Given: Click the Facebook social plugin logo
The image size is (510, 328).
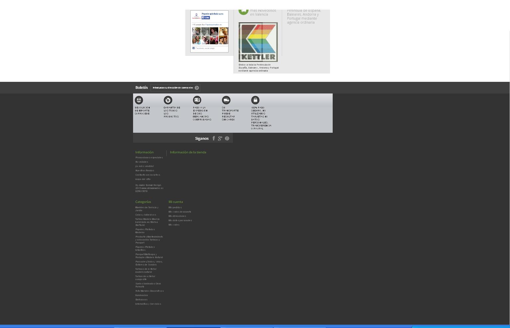Looking at the screenshot, I should point(193,48).
